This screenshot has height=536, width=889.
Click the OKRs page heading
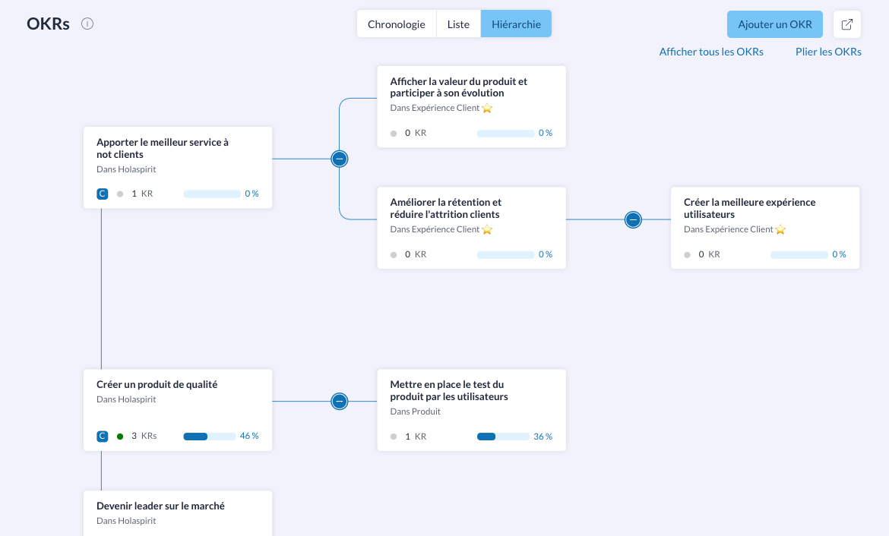(x=48, y=24)
